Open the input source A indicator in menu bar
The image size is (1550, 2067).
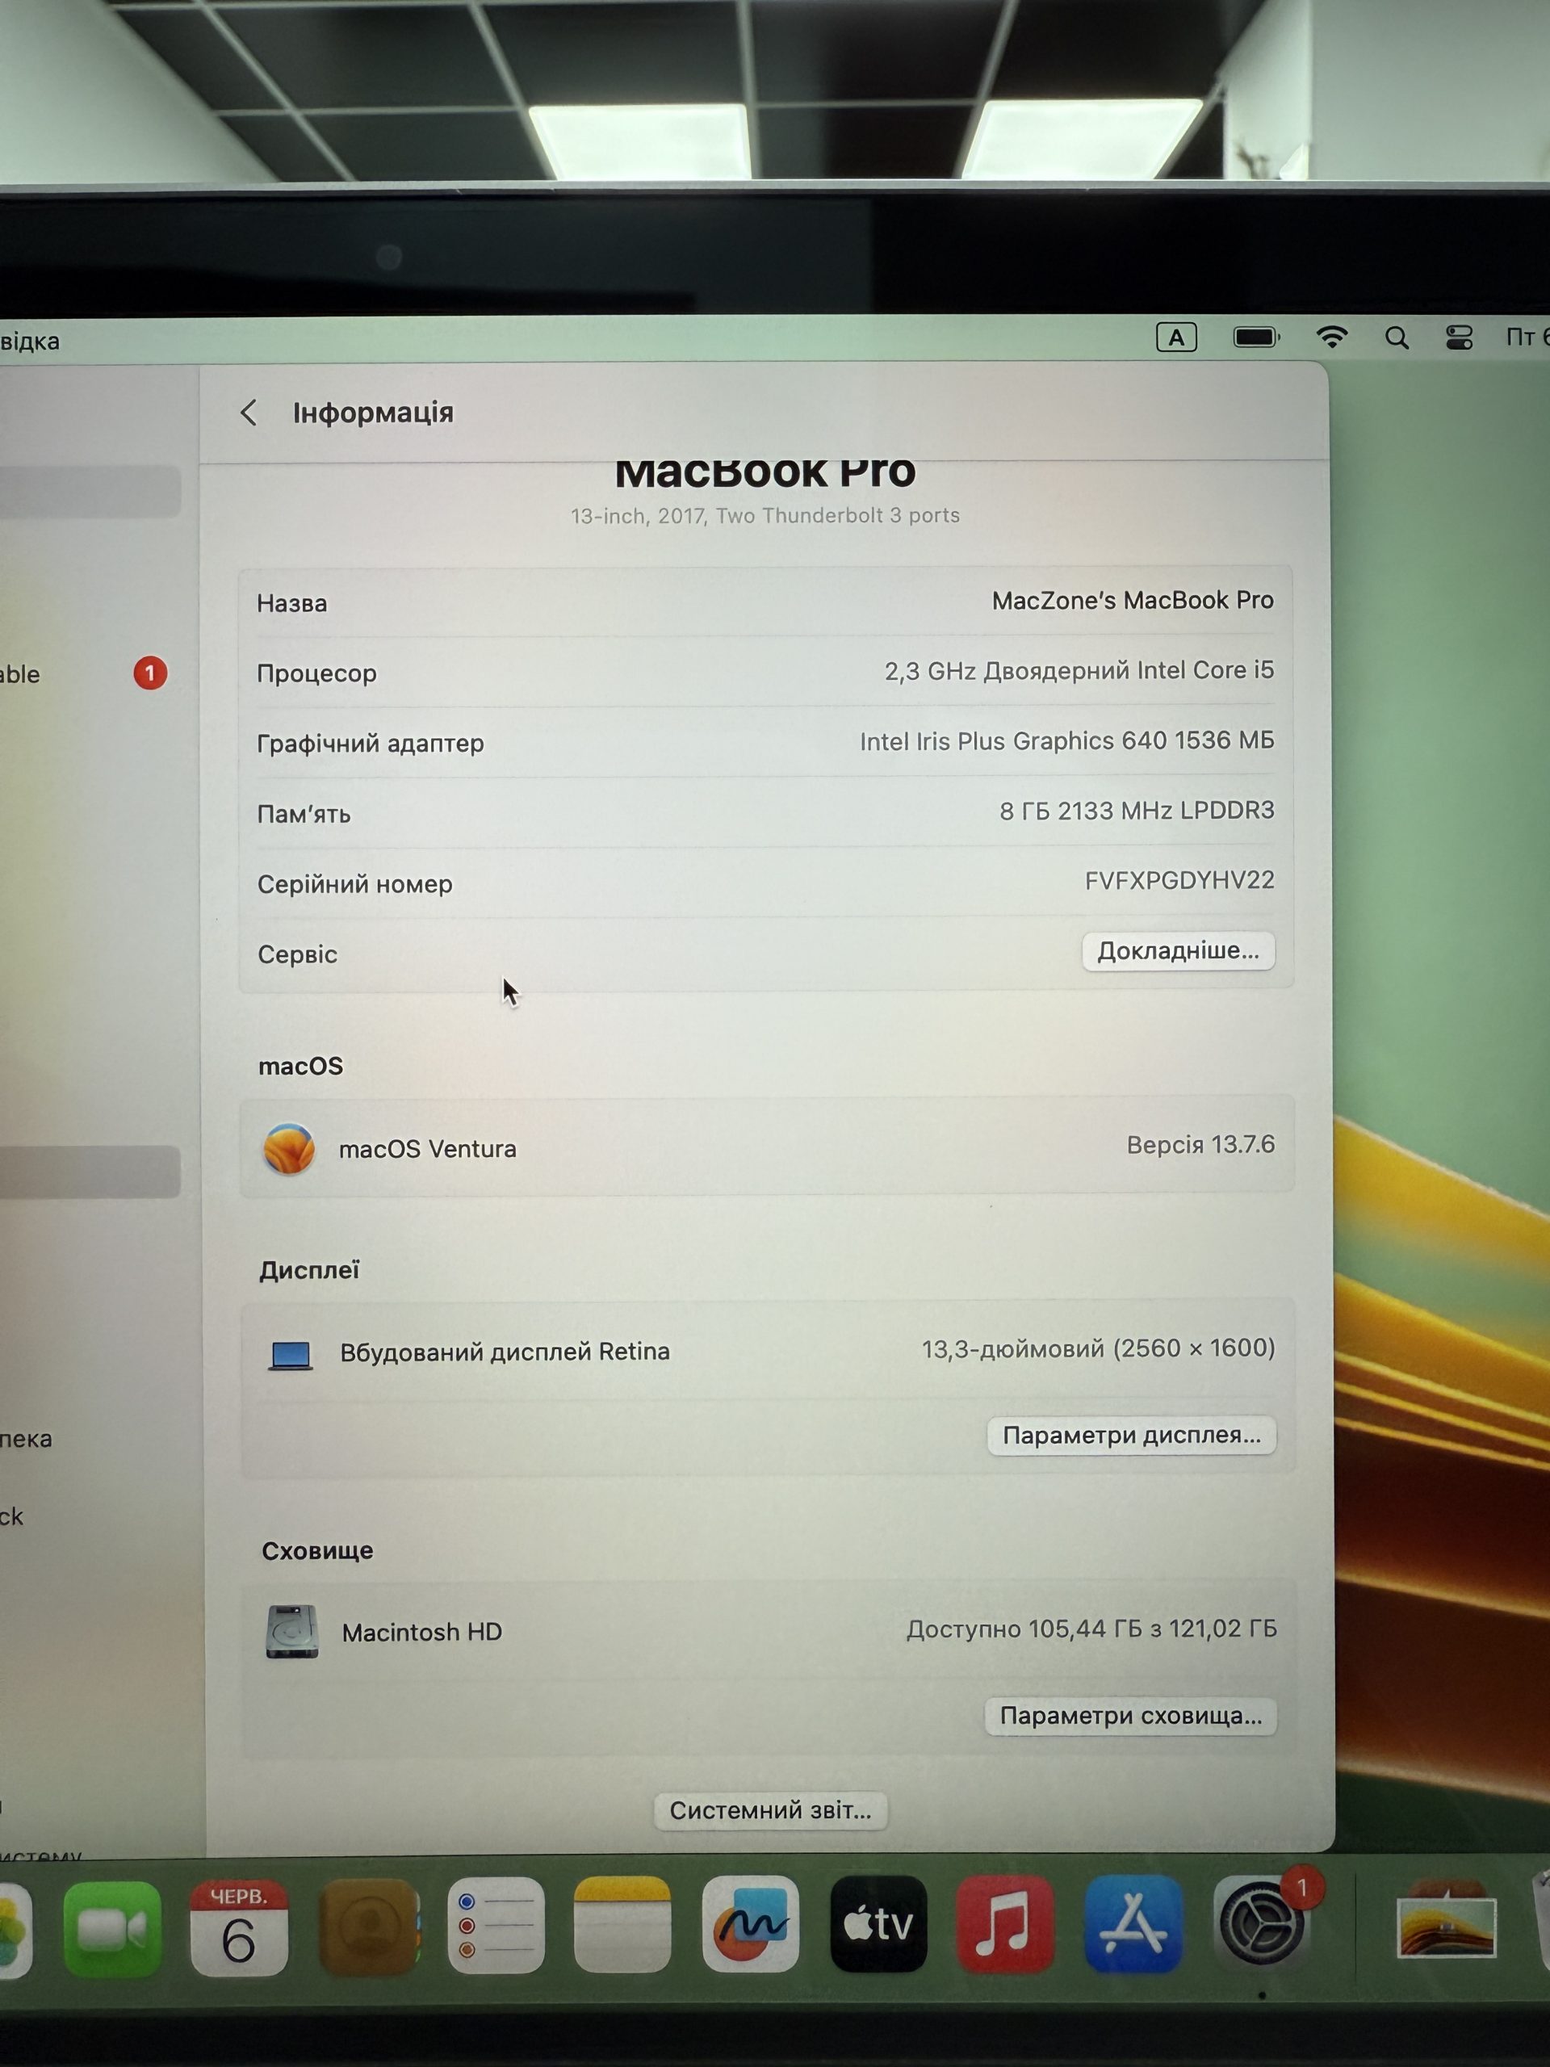[x=1176, y=338]
